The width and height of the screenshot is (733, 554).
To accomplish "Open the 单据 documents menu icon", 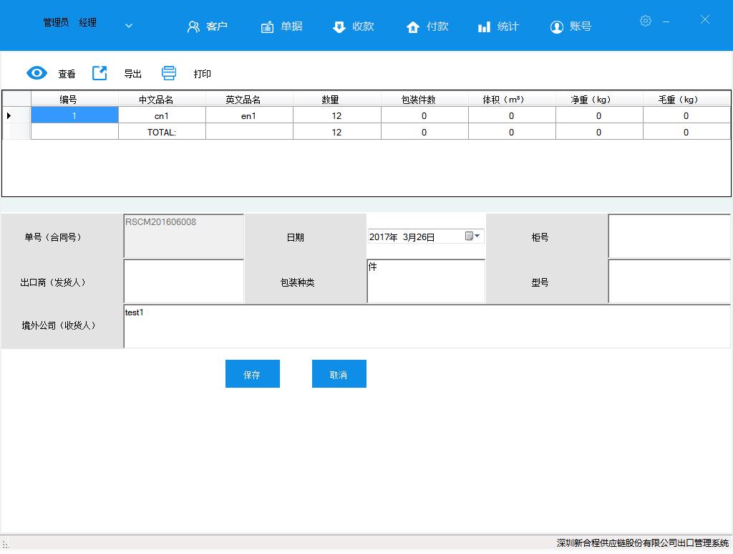I will point(268,27).
